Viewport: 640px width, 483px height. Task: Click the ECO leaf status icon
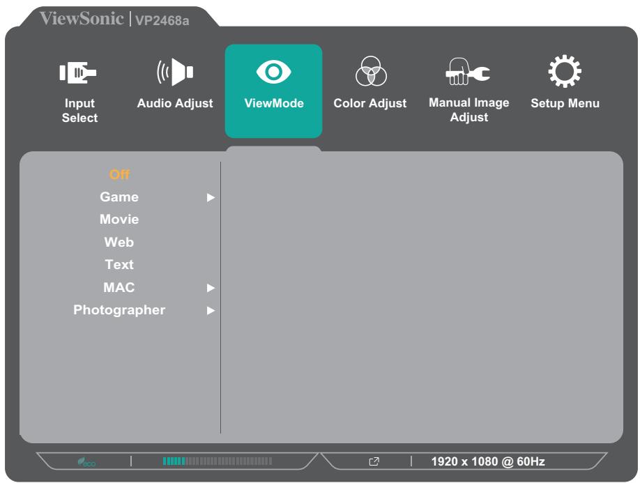(x=86, y=462)
